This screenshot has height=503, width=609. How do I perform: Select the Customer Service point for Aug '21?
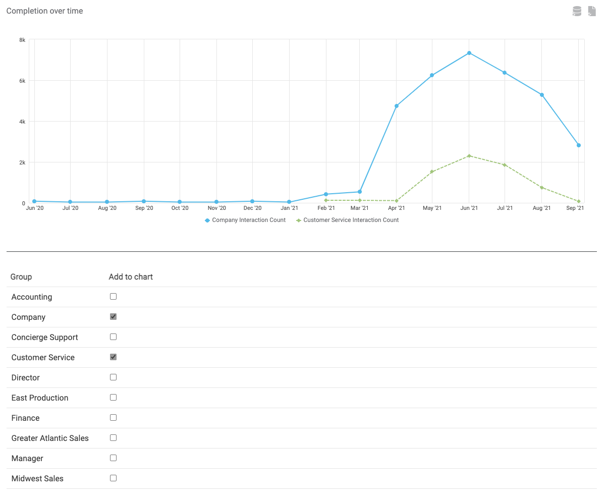click(x=542, y=188)
